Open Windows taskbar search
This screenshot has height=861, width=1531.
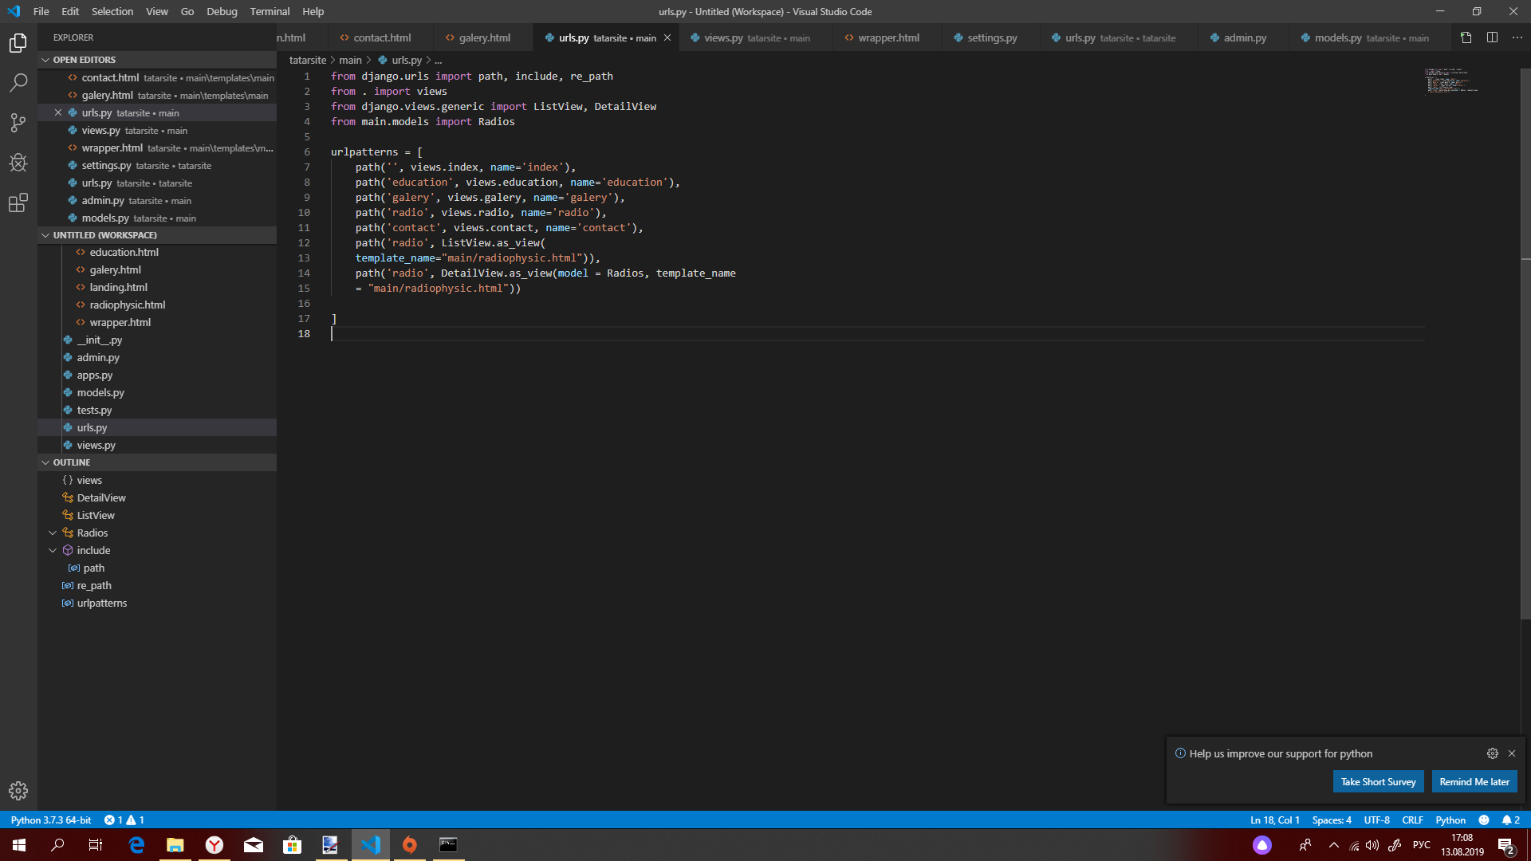pos(57,845)
